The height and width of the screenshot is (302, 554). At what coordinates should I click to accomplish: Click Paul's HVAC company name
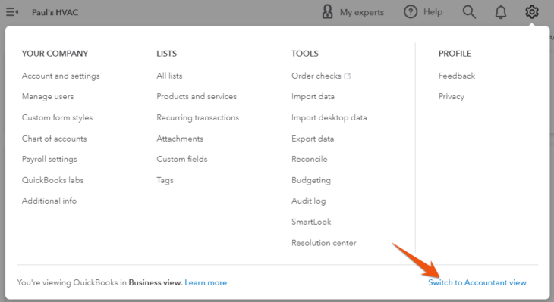point(55,12)
